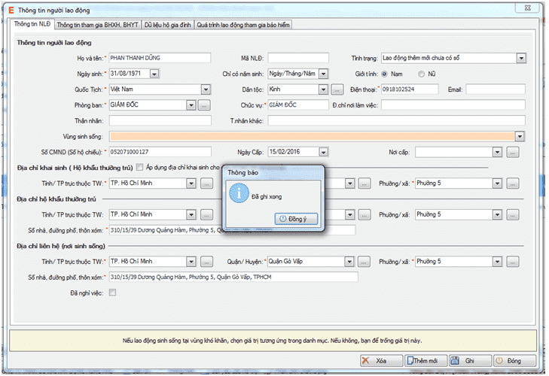The image size is (549, 376).
Task: Toggle the Đã nghỉ việc checkbox
Action: tap(113, 293)
